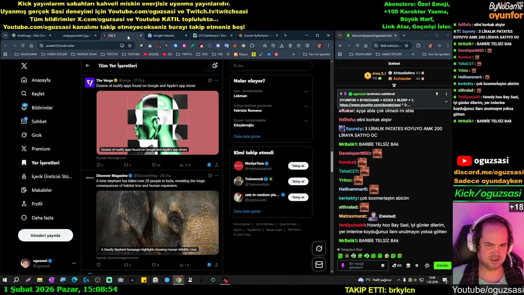Click the X logo in the sidebar

pyautogui.click(x=24, y=66)
